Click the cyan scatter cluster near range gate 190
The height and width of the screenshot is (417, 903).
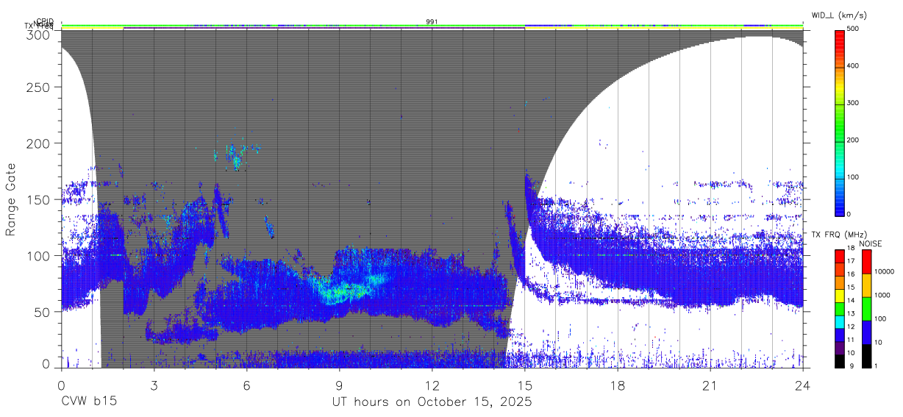(235, 156)
